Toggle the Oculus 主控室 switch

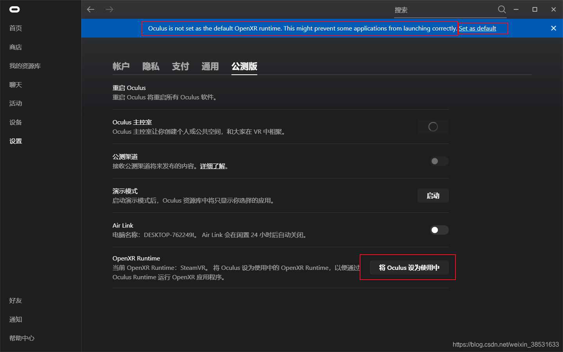coord(433,127)
